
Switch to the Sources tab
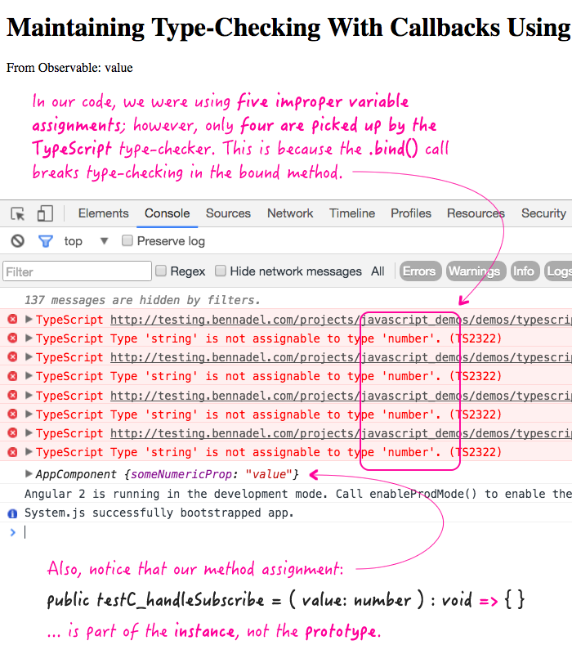point(228,213)
